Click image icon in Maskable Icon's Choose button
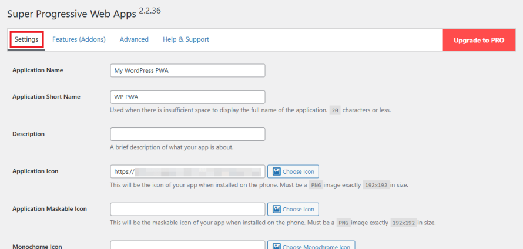Viewport: 523px width, 249px height. tap(276, 209)
